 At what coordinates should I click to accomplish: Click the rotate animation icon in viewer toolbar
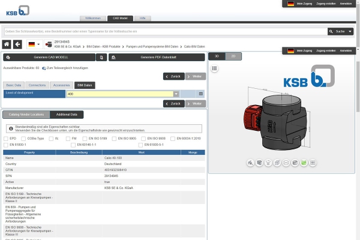tap(268, 163)
